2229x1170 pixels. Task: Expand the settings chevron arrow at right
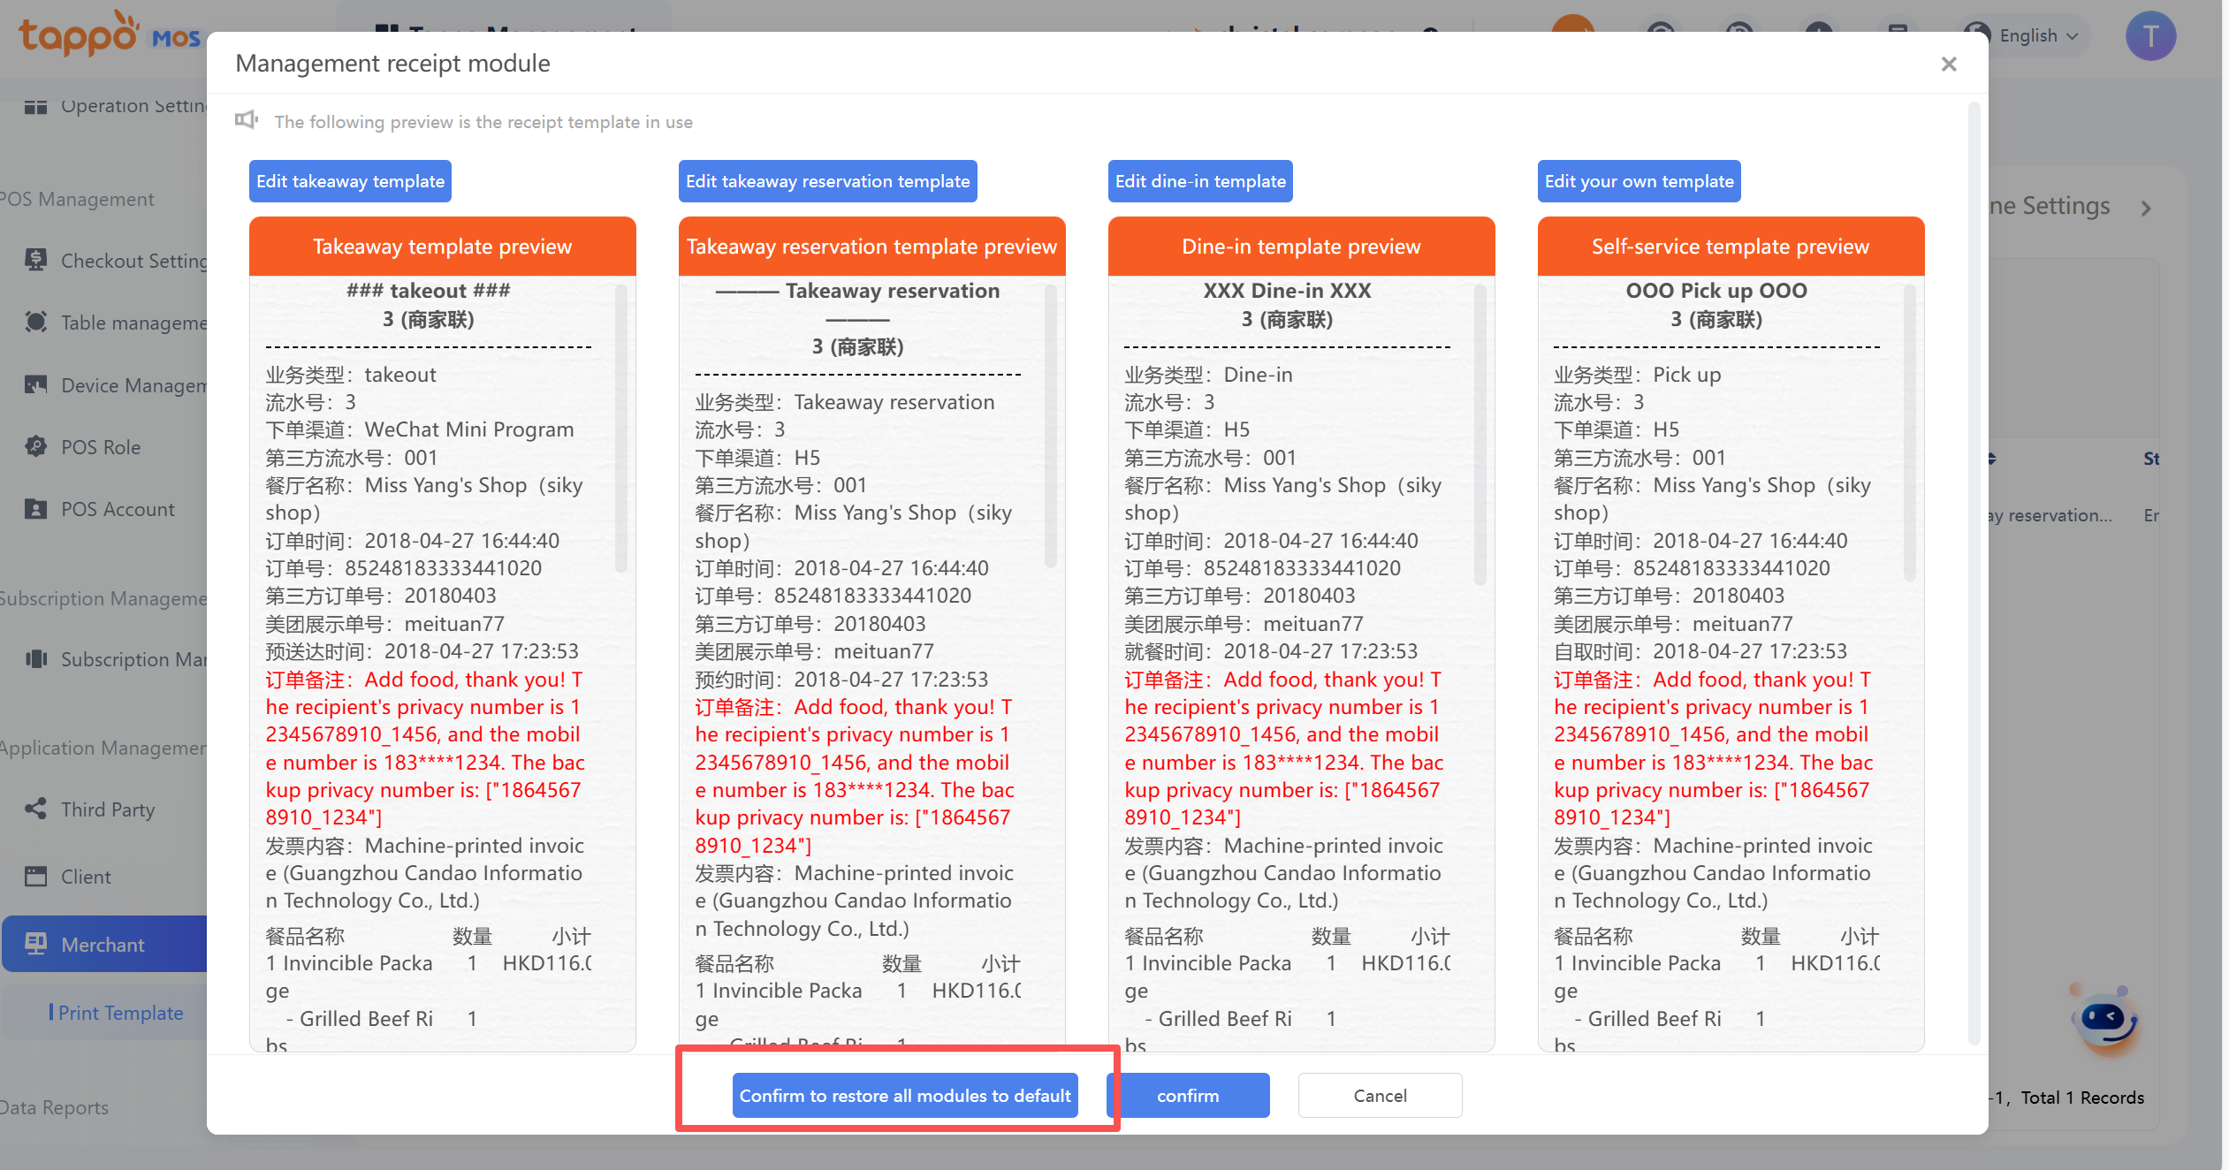[x=2146, y=209]
